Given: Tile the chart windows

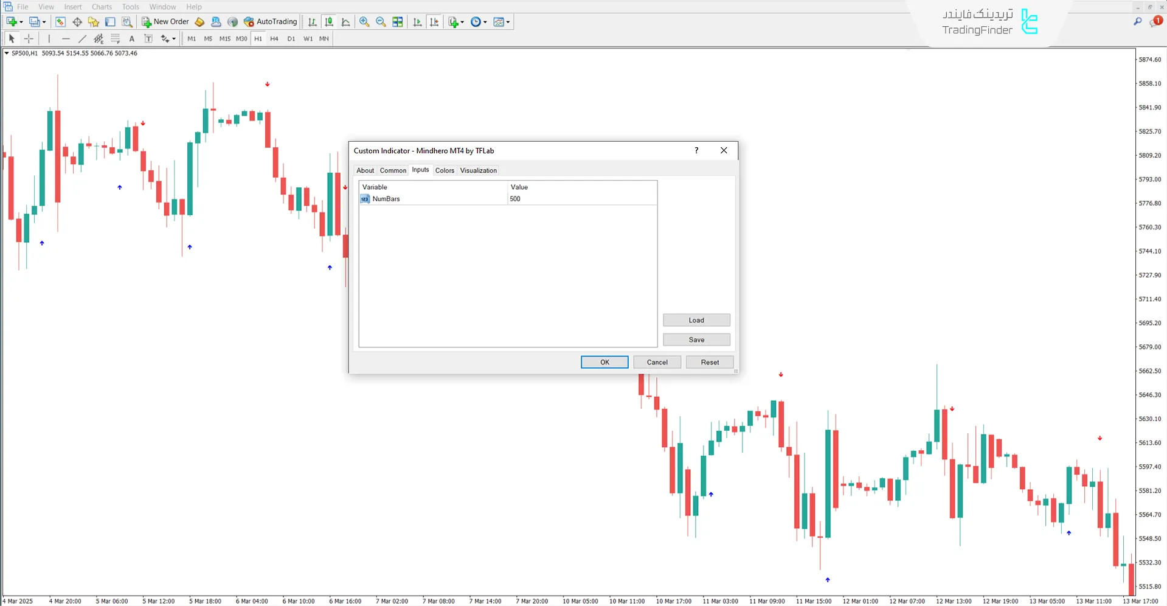Looking at the screenshot, I should coord(398,22).
